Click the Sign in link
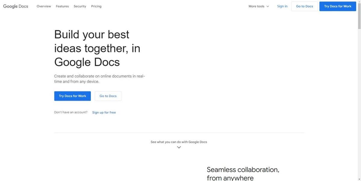Screen dimensions: 361x181 [x=282, y=6]
